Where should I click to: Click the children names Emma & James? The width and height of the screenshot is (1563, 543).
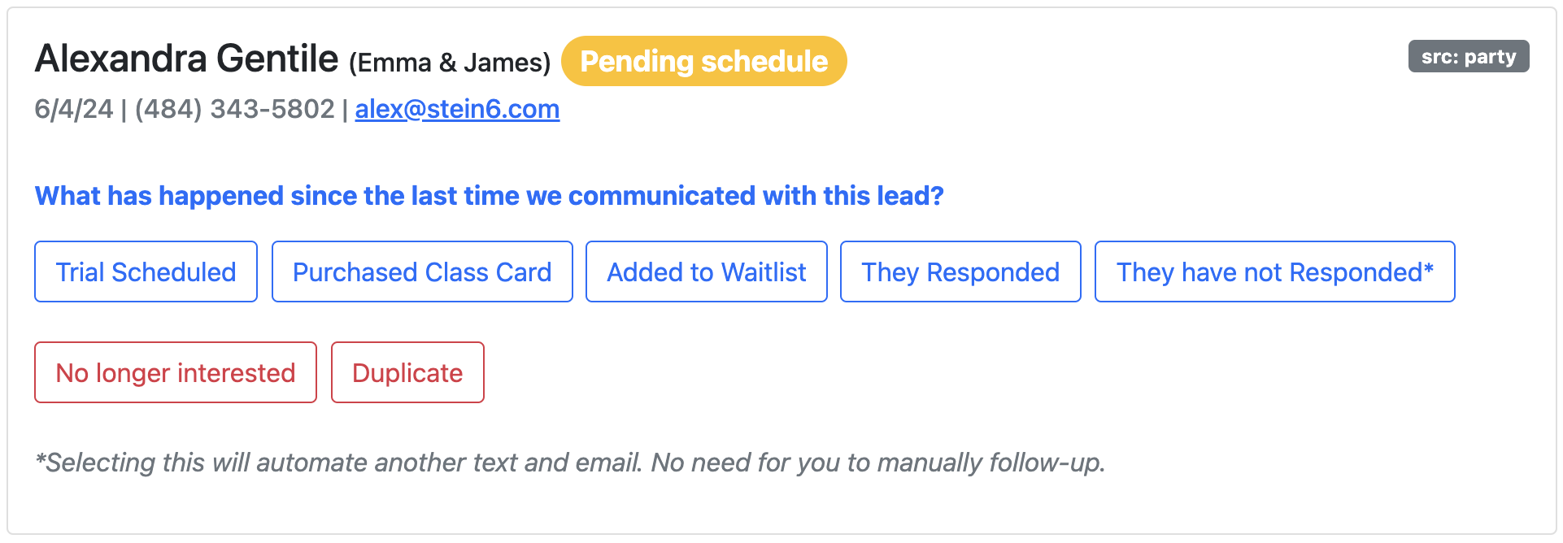coord(450,63)
